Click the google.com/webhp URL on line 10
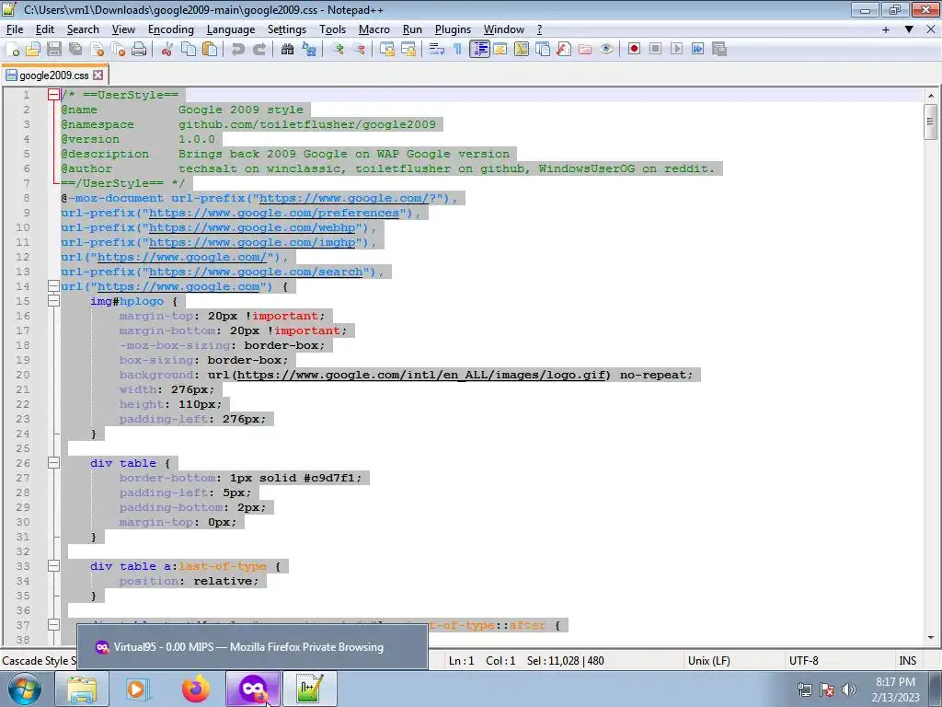 (x=252, y=227)
